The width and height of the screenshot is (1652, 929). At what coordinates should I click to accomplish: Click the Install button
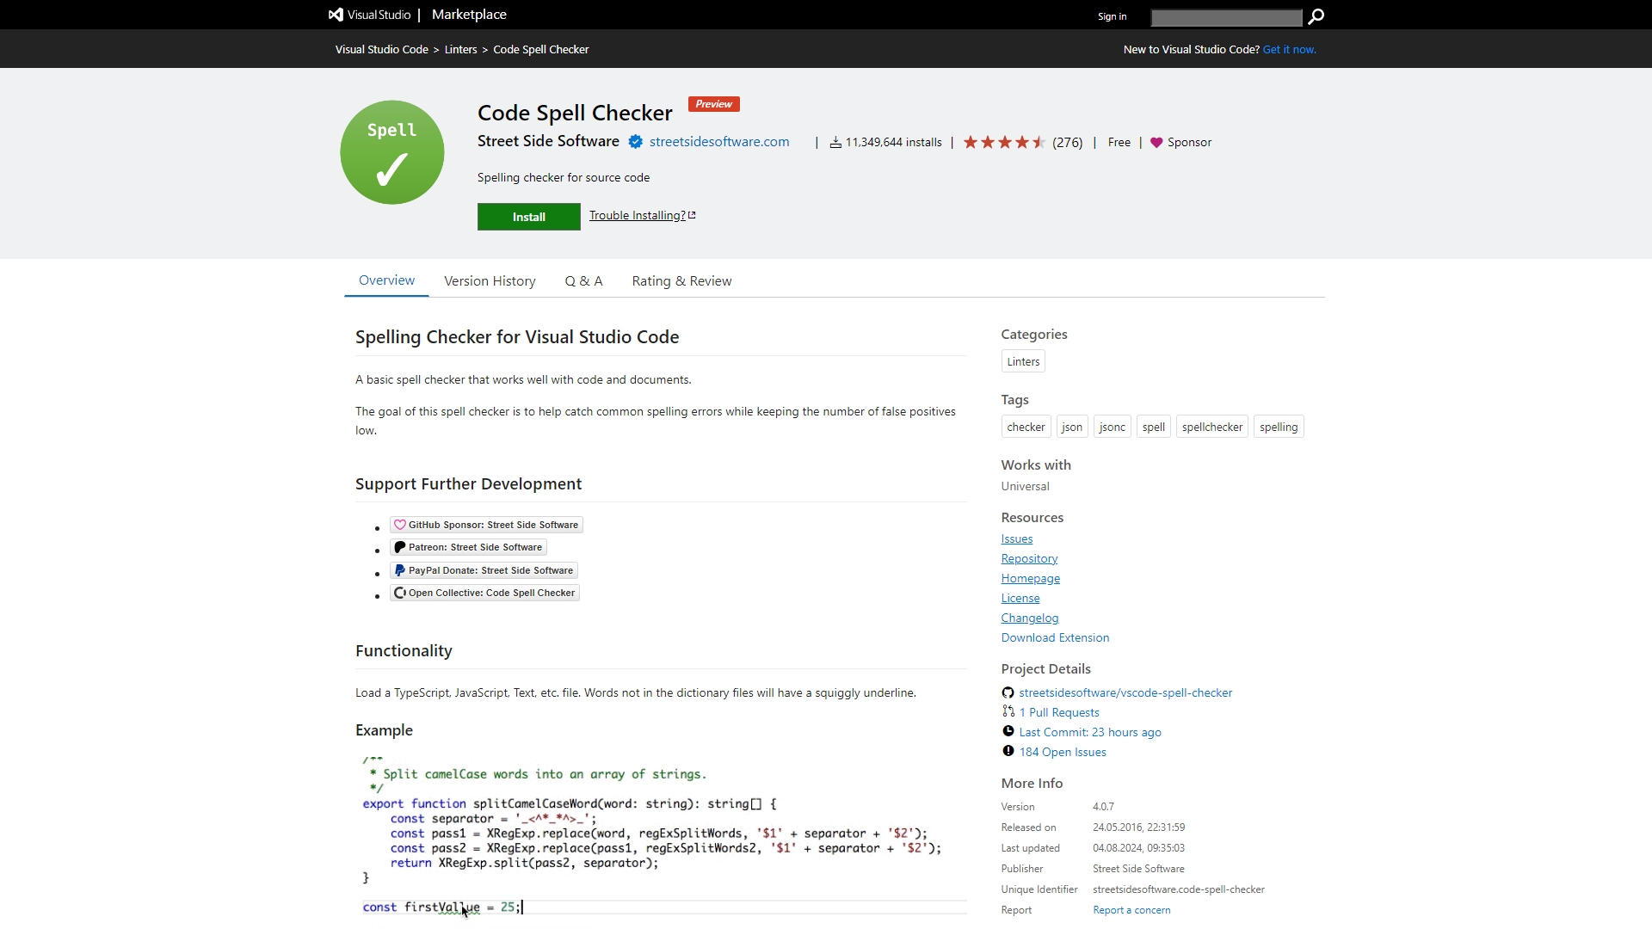529,217
